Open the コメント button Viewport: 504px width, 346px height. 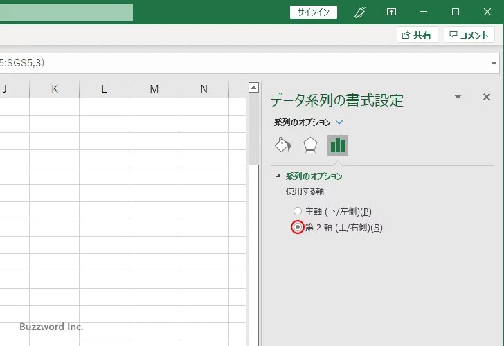coord(469,35)
